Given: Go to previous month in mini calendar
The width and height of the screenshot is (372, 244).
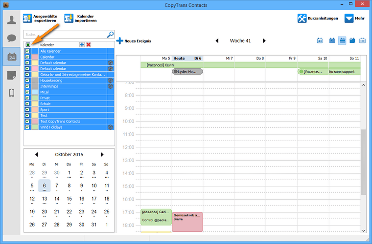Looking at the screenshot, I should [37, 154].
